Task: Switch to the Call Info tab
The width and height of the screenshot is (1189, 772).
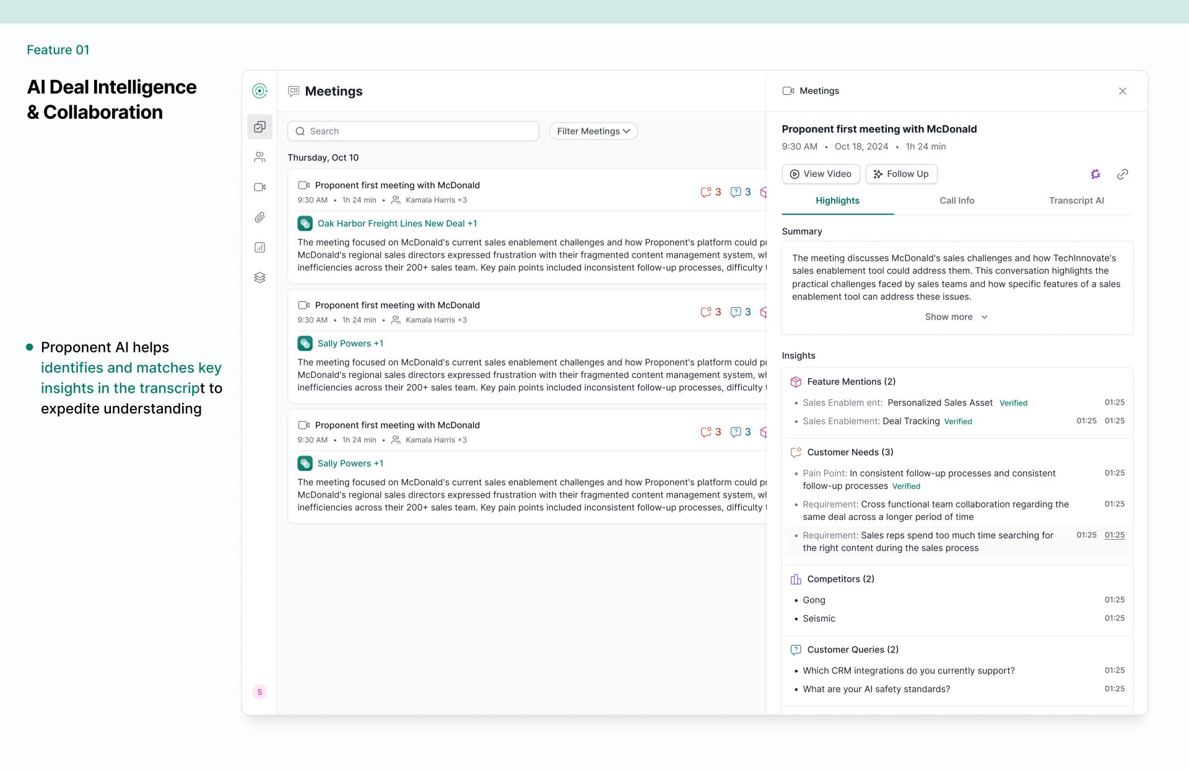Action: point(957,201)
